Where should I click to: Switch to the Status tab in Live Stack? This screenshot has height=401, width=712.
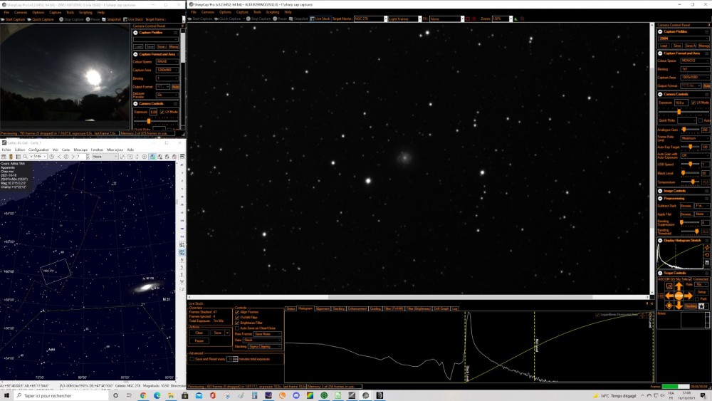click(290, 308)
